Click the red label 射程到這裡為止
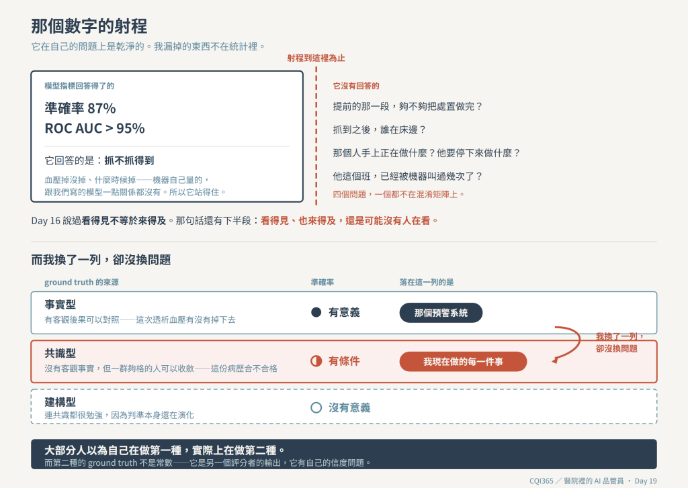This screenshot has height=488, width=688. 316,58
